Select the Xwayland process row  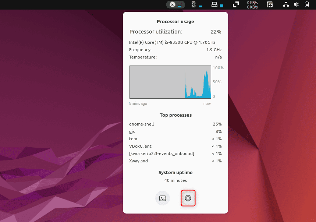(175, 161)
